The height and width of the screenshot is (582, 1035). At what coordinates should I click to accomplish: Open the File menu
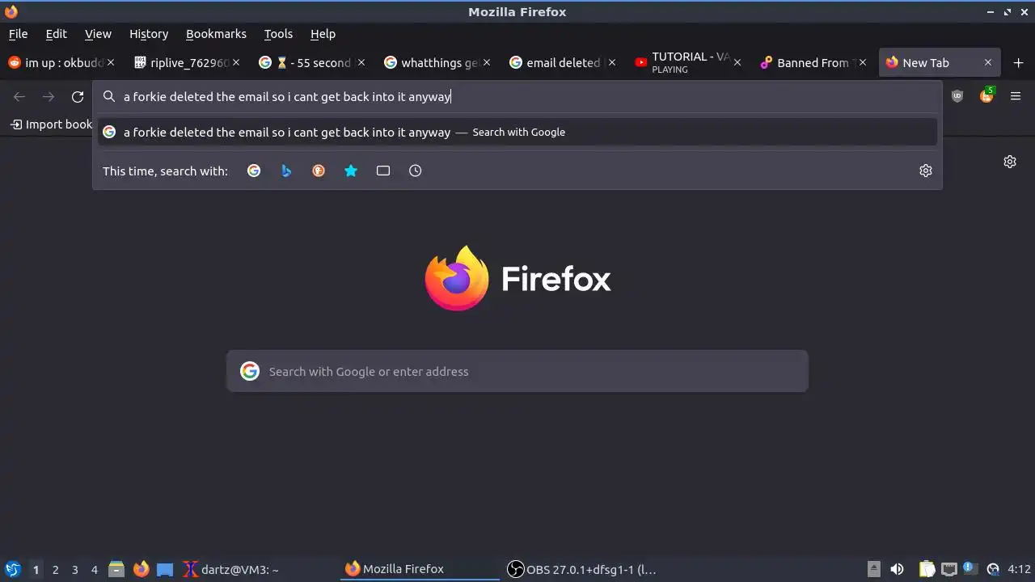click(x=18, y=34)
